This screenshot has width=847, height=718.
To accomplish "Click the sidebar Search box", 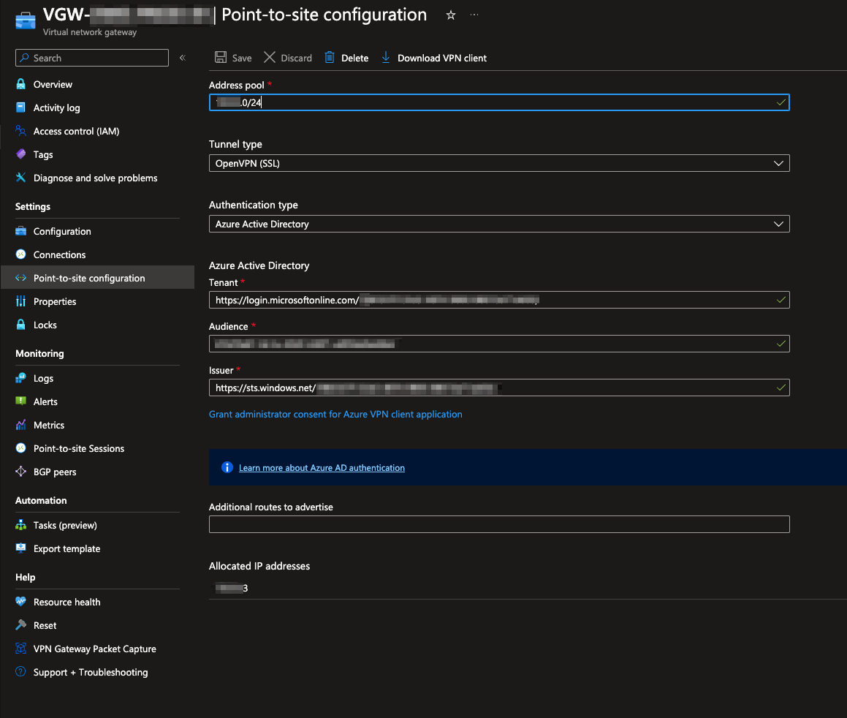I will 92,58.
